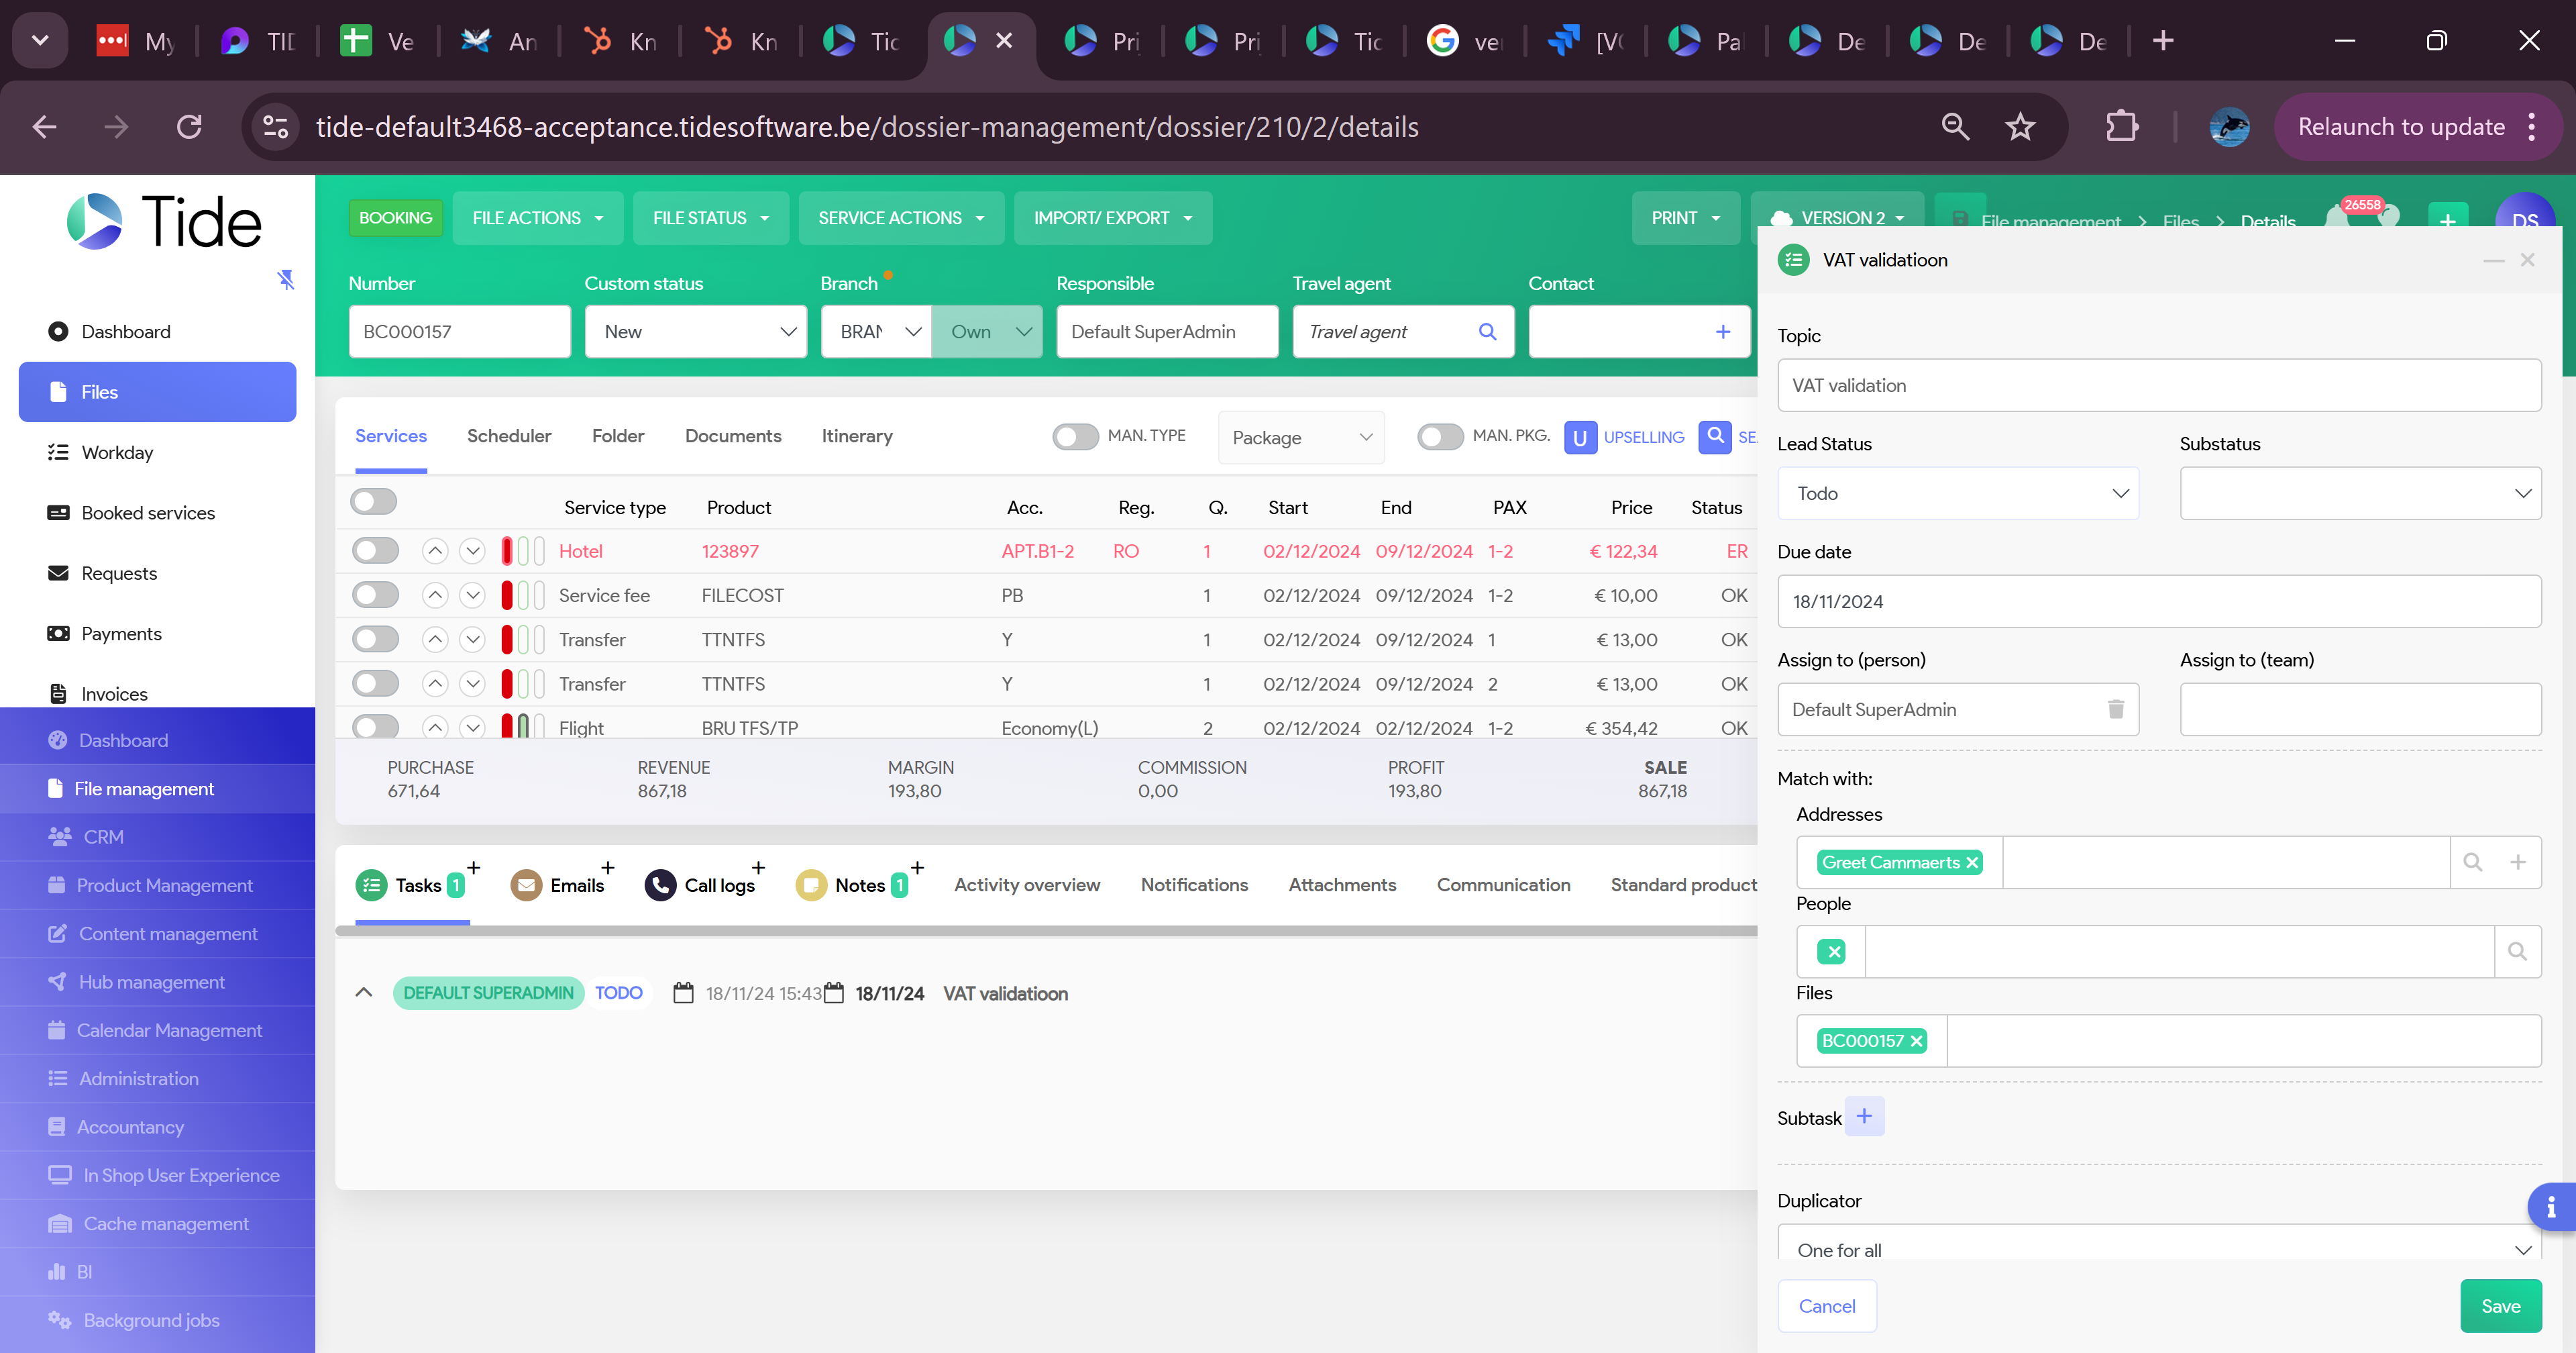
Task: Open the Custom status New dropdown
Action: pos(695,332)
